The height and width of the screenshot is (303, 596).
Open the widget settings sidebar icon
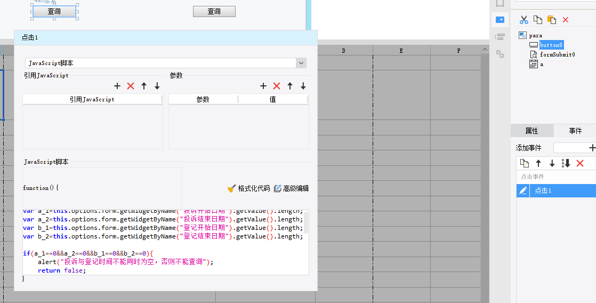500,20
